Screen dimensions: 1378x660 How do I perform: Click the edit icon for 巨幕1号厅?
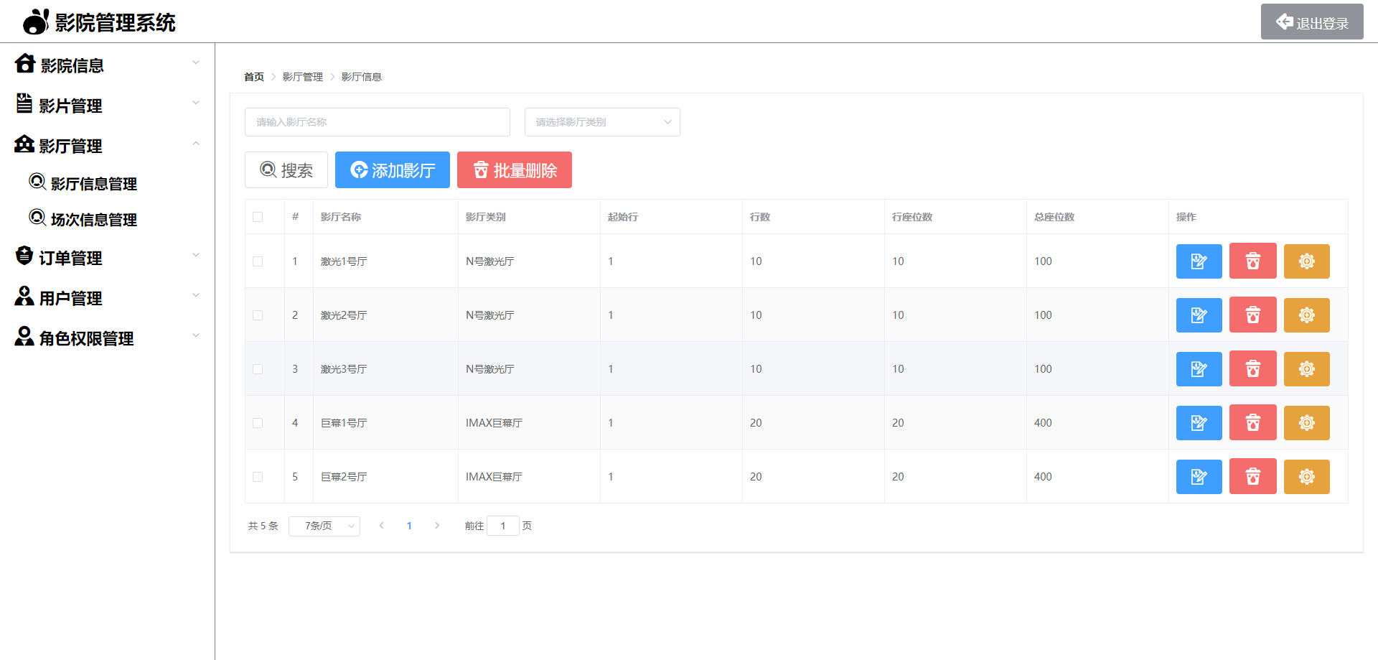click(x=1199, y=423)
